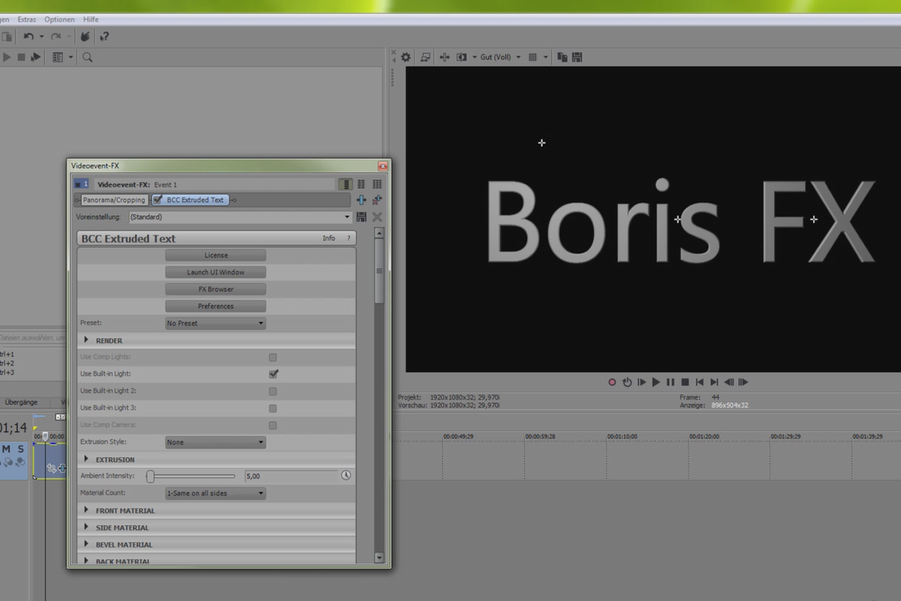Copy snapshot to clipboard icon
Viewport: 901px width, 601px height.
point(562,57)
